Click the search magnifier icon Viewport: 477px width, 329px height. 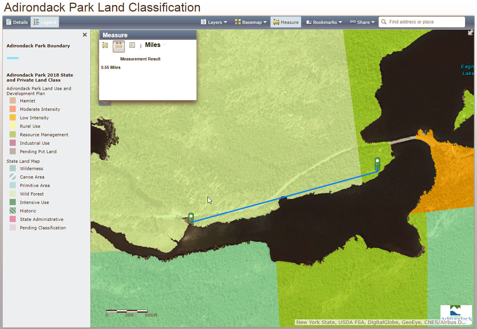(x=384, y=22)
